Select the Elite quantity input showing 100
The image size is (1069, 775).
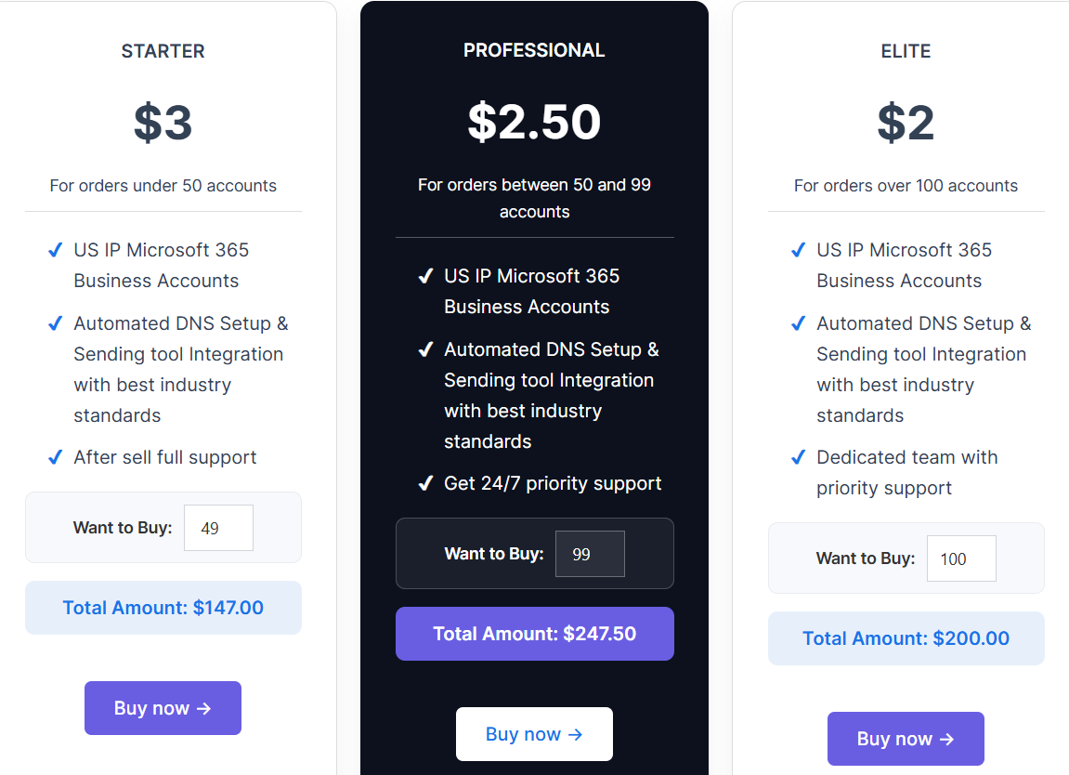(x=961, y=558)
